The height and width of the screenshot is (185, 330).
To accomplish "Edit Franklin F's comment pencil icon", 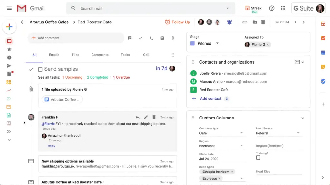I will pyautogui.click(x=146, y=117).
